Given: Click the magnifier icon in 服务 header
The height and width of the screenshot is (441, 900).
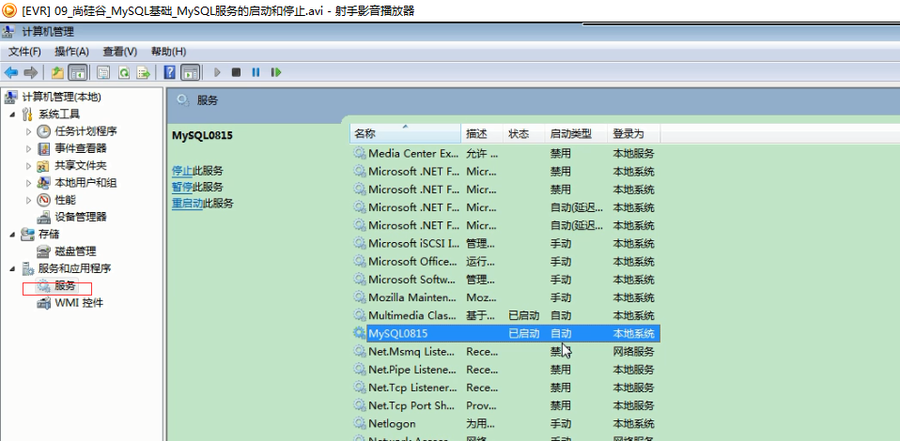Looking at the screenshot, I should pos(184,100).
